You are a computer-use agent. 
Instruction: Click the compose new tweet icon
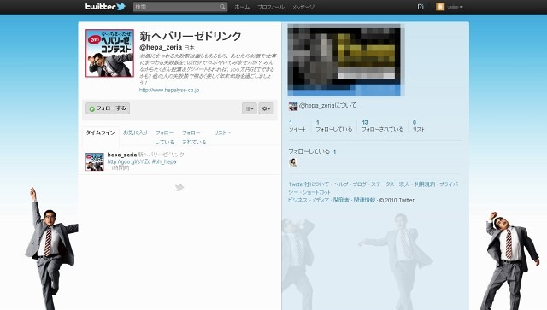421,7
